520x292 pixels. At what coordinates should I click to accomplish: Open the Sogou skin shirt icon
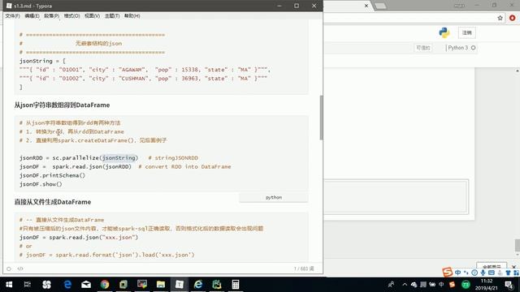[x=508, y=273]
